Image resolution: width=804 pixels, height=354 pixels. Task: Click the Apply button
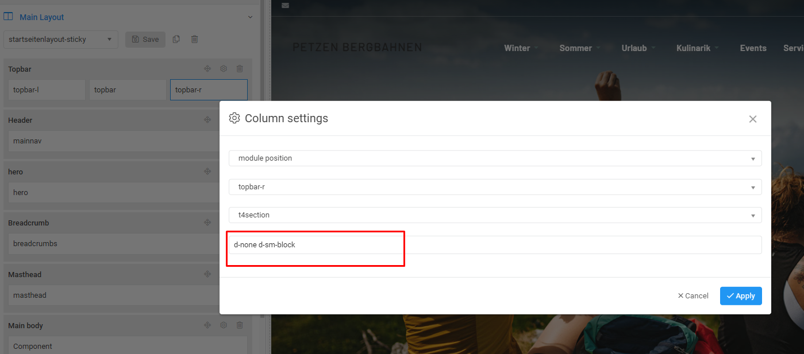[x=741, y=296]
